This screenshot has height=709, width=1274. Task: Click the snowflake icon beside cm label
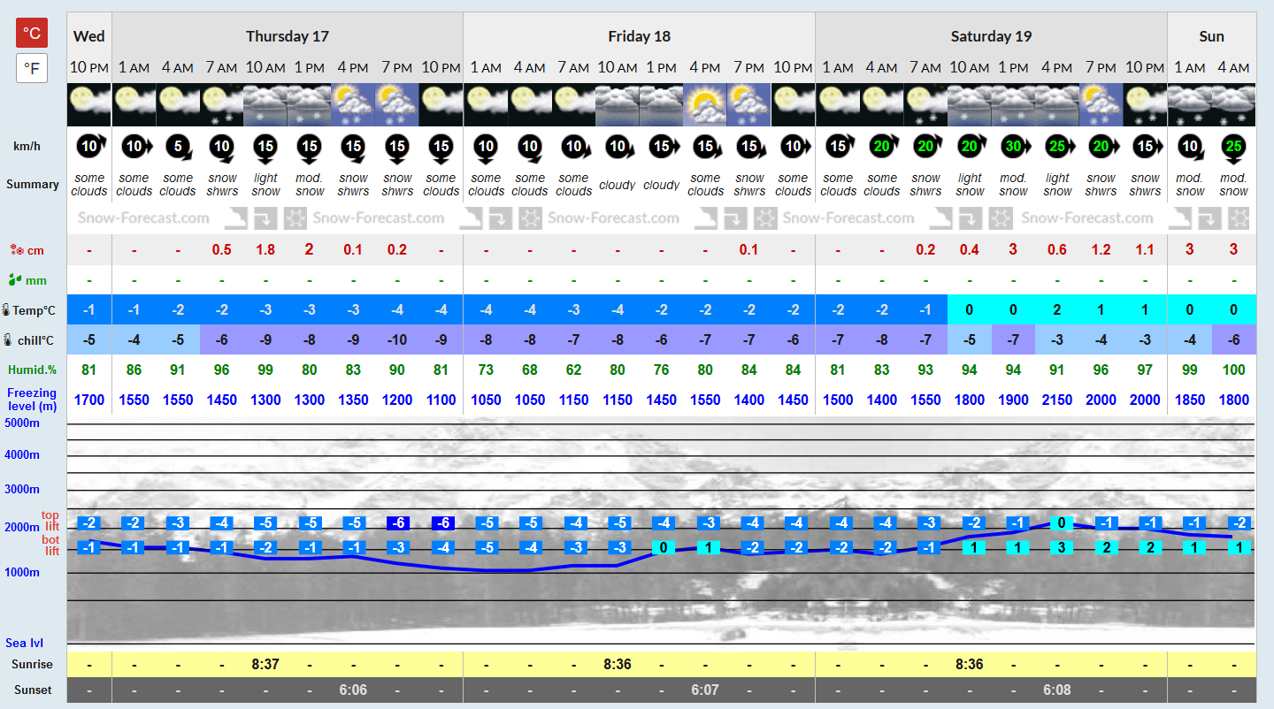[x=16, y=250]
